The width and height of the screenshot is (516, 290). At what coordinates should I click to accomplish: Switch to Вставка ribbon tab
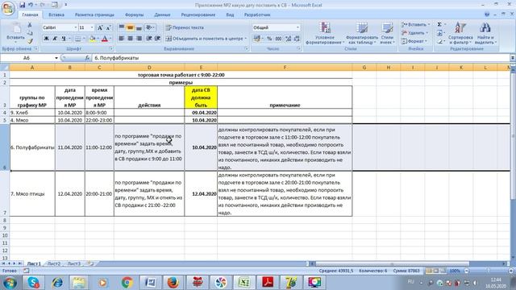(x=56, y=14)
